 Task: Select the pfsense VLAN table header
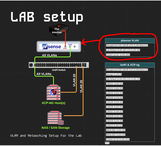coord(130,41)
